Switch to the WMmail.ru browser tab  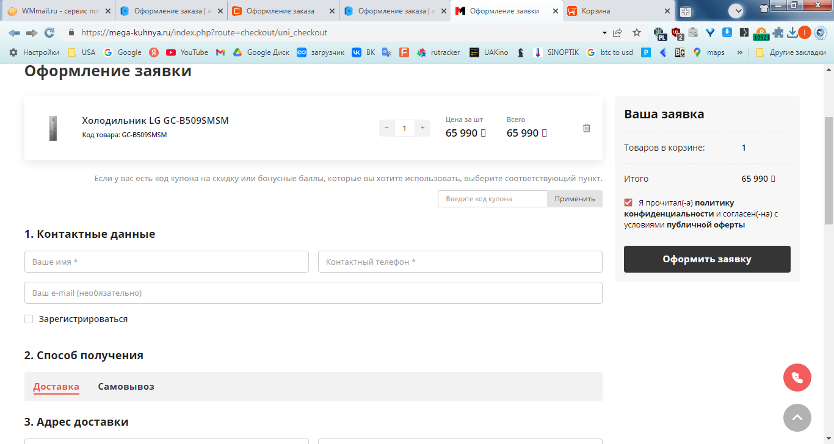[x=59, y=11]
